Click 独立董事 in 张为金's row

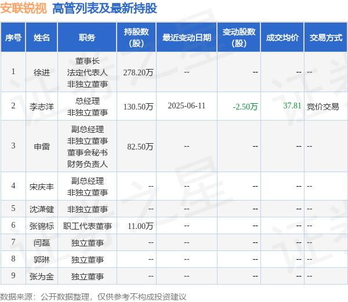pos(87,276)
